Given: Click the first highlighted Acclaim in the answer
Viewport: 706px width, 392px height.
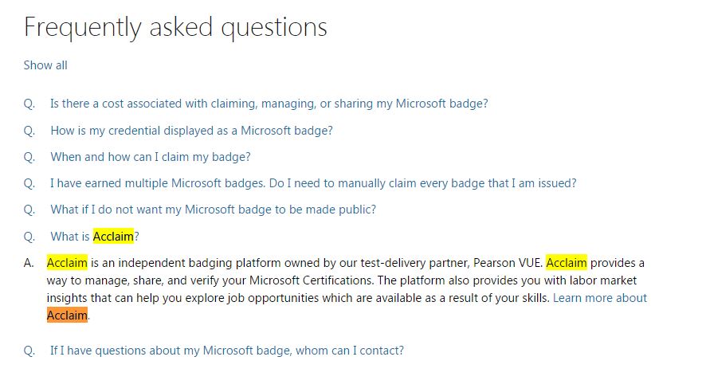Looking at the screenshot, I should pyautogui.click(x=67, y=263).
